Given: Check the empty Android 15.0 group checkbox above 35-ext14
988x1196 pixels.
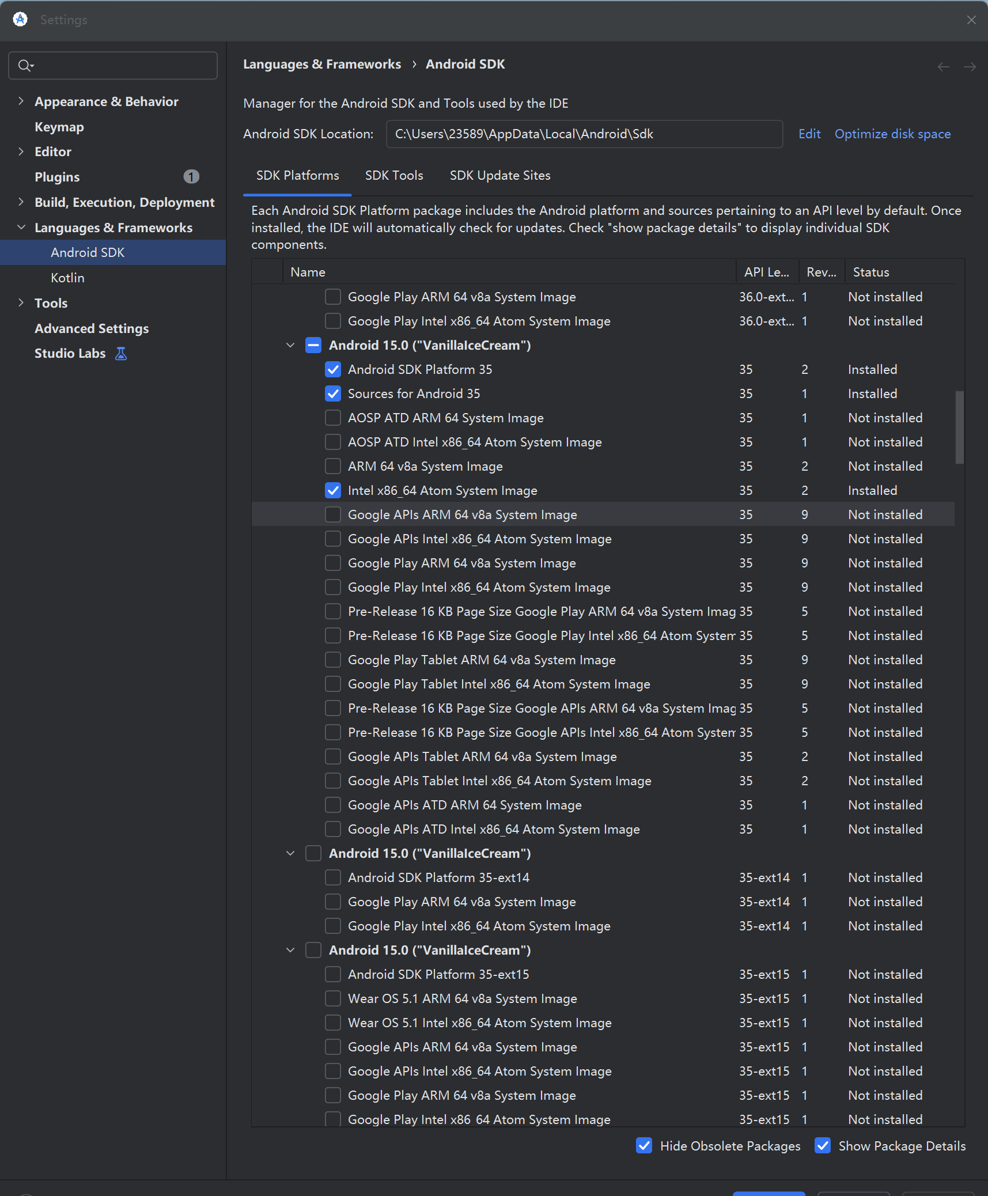Looking at the screenshot, I should 313,854.
